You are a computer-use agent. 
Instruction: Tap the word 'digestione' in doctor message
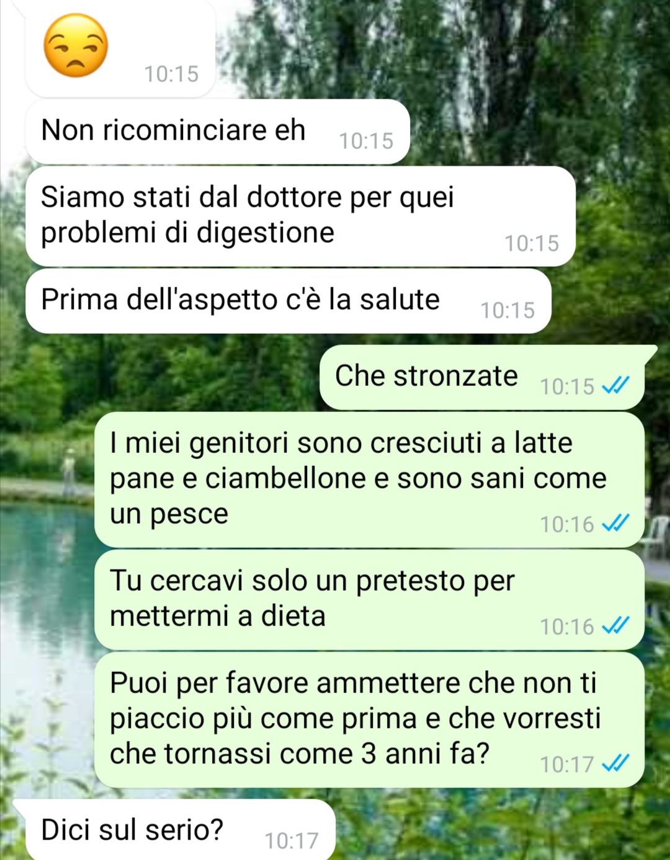[x=266, y=233]
